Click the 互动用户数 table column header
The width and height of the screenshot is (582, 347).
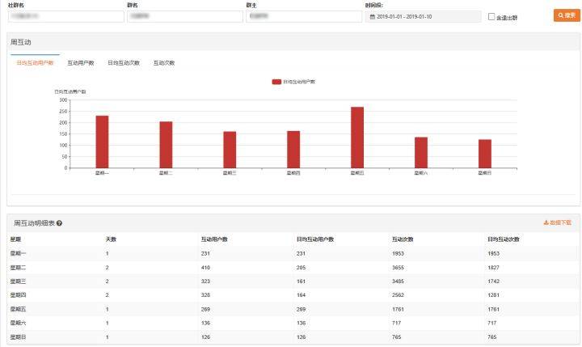coord(214,239)
